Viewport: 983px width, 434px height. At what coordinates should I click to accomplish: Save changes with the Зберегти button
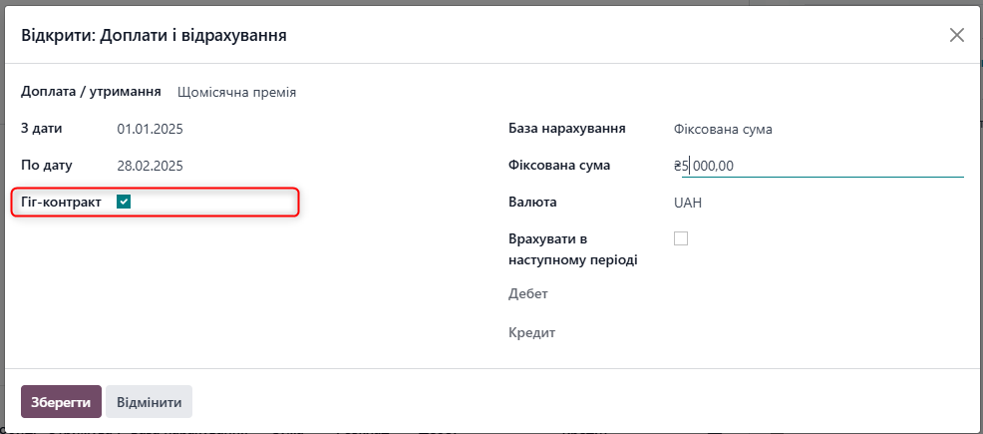click(62, 402)
